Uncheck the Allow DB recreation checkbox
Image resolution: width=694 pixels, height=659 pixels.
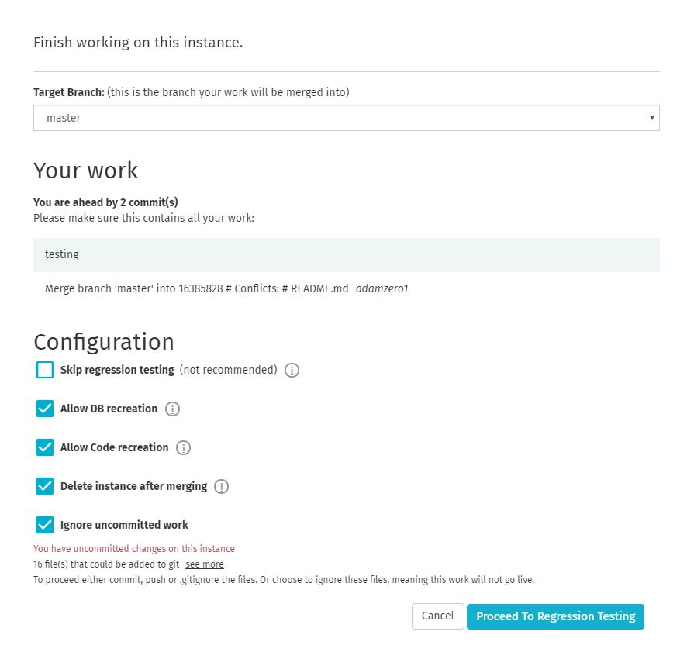45,409
